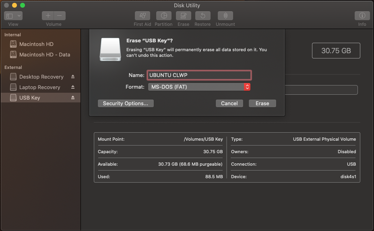The width and height of the screenshot is (374, 231).
Task: Toggle the sidebar View icon
Action: [10, 16]
